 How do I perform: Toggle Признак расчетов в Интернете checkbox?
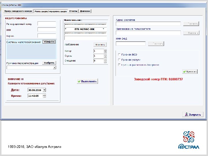pos(119,65)
